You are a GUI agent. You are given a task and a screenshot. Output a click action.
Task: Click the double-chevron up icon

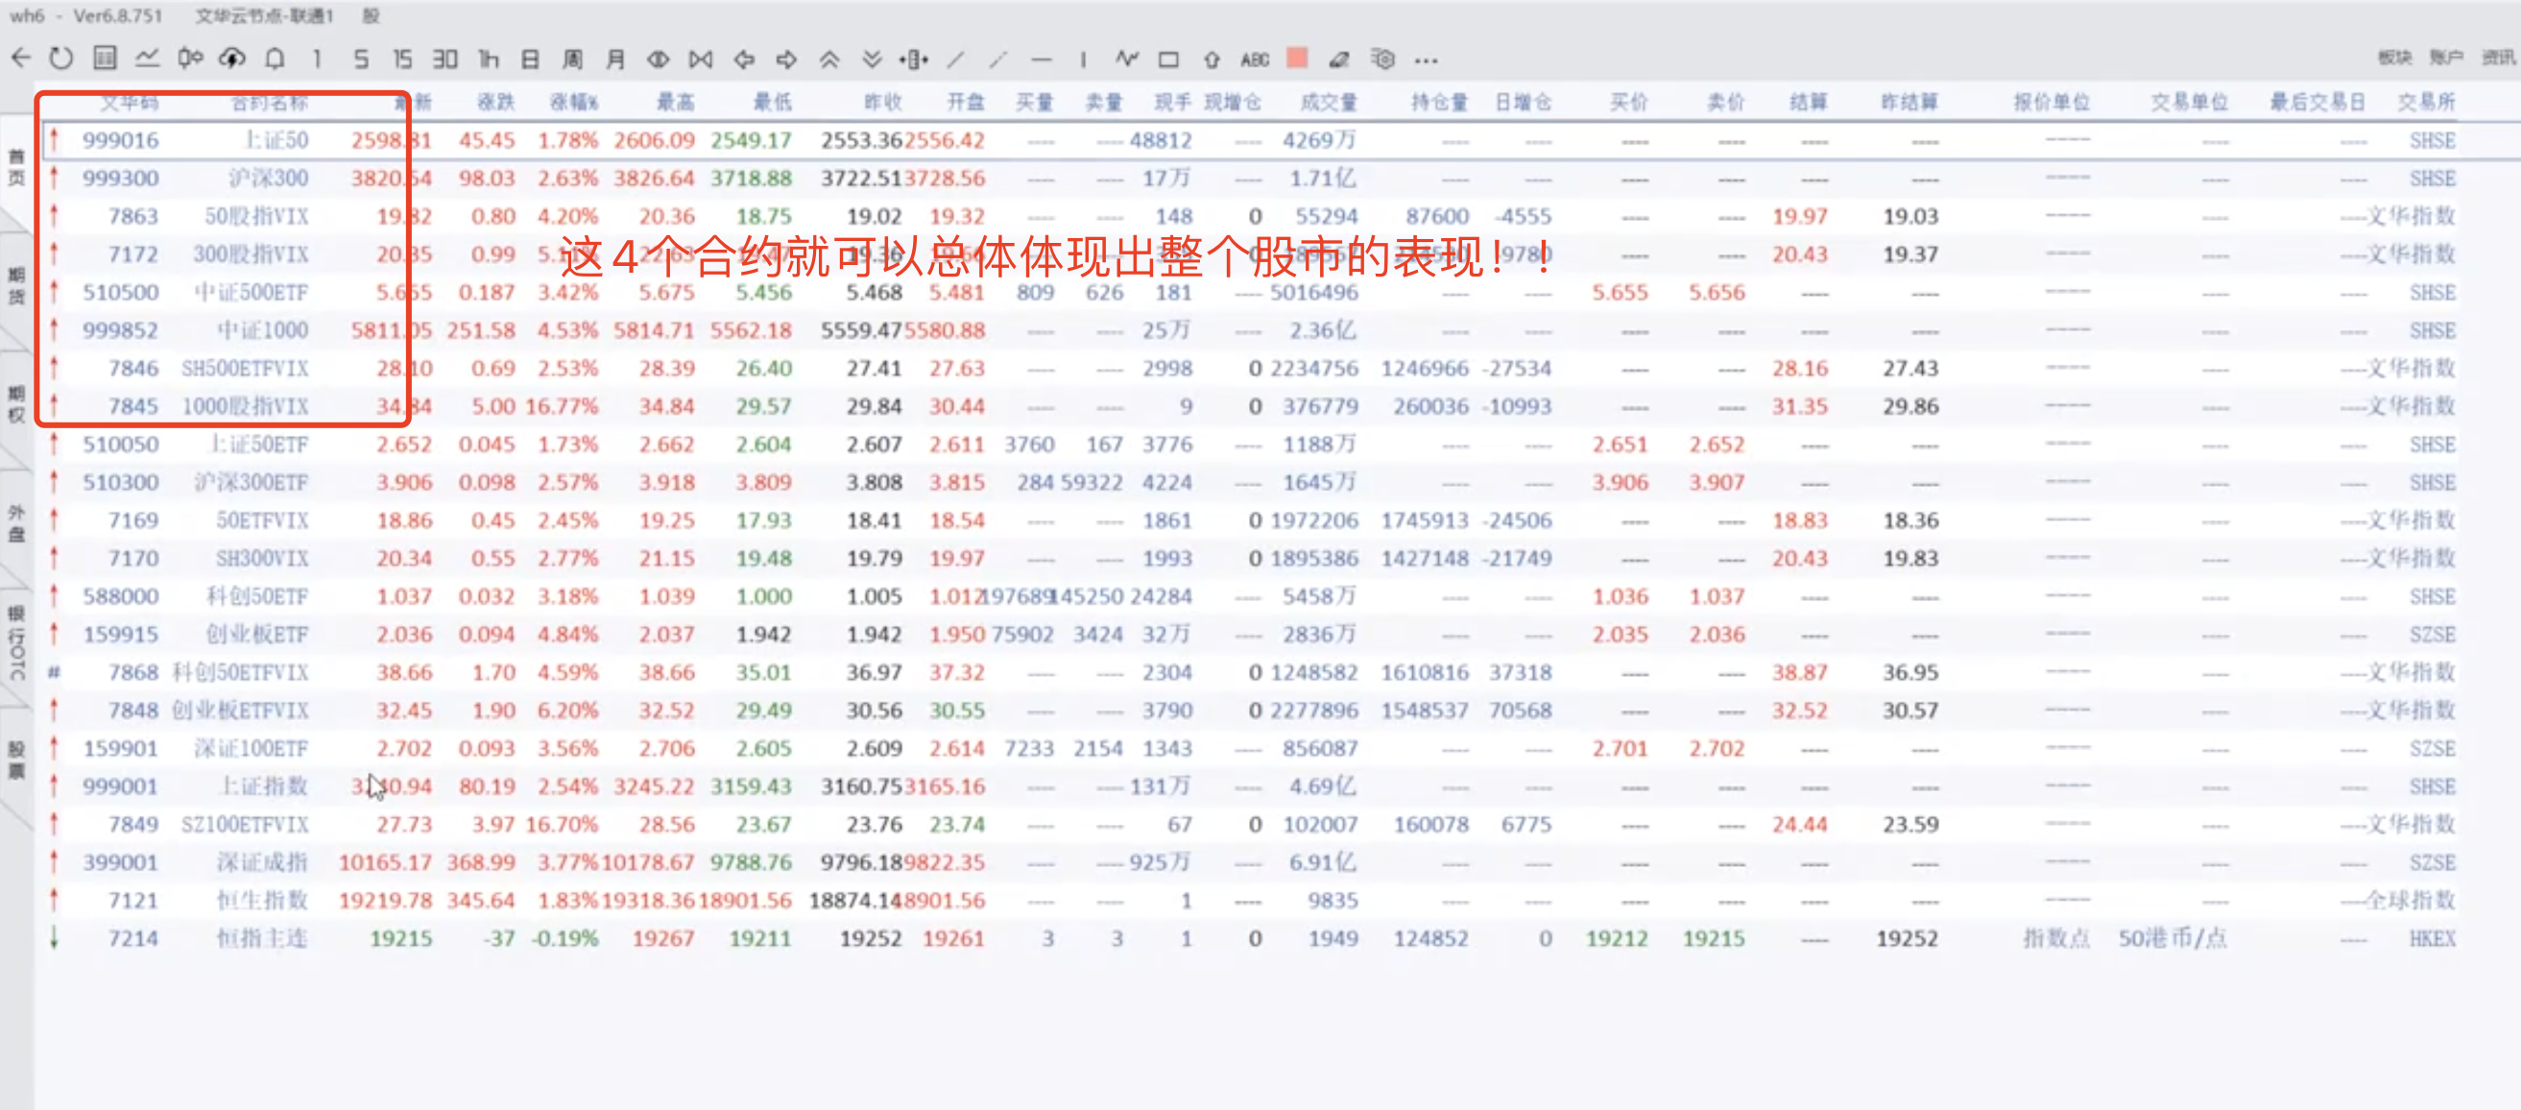click(828, 60)
